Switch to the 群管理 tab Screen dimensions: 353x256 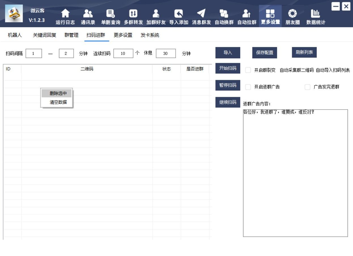click(71, 35)
